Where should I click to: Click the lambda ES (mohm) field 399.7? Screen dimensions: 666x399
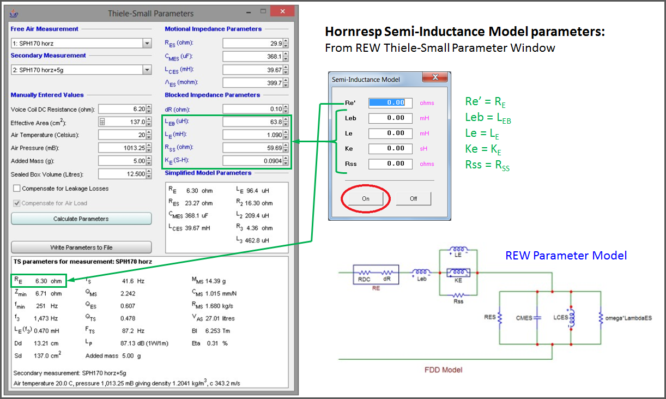pos(253,83)
